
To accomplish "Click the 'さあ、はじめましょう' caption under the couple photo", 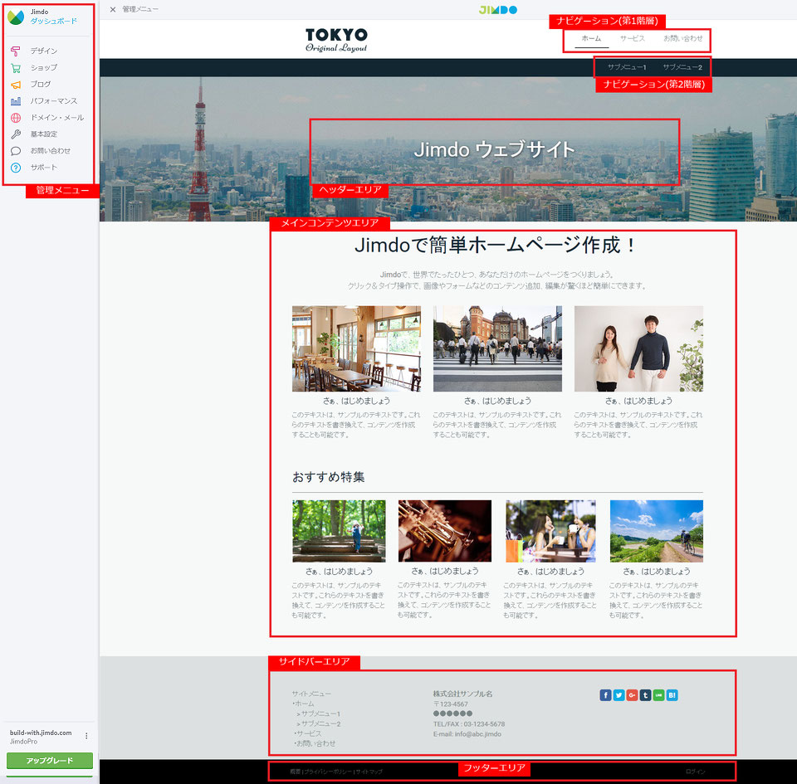I will point(639,401).
